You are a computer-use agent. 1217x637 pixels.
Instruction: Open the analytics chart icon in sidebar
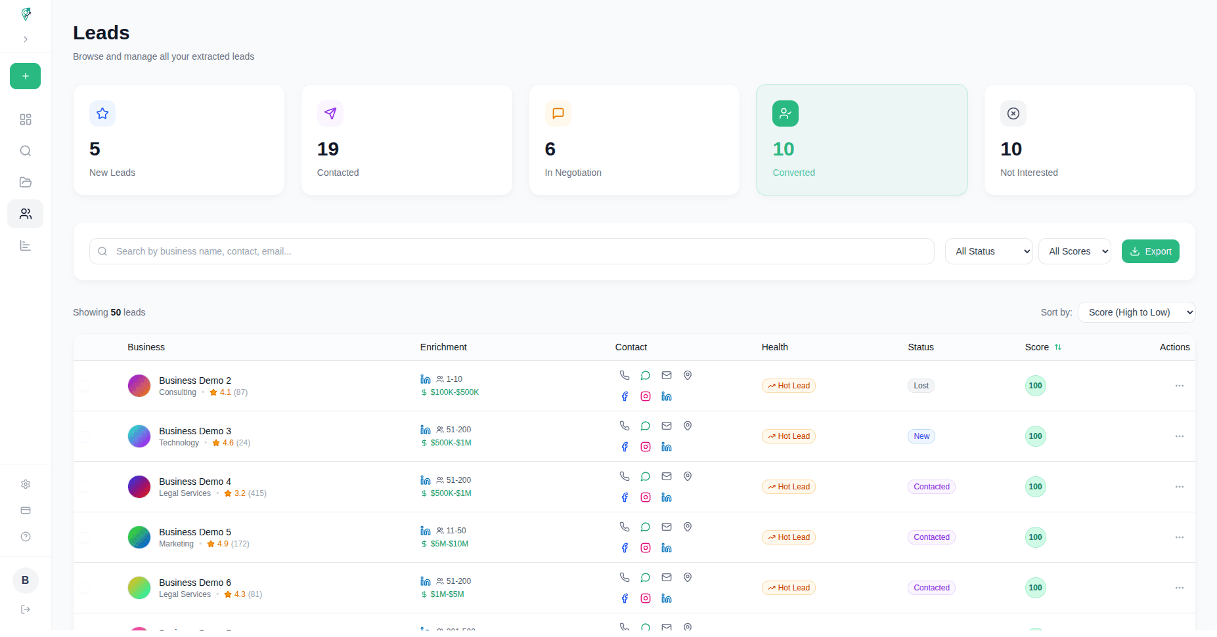25,246
